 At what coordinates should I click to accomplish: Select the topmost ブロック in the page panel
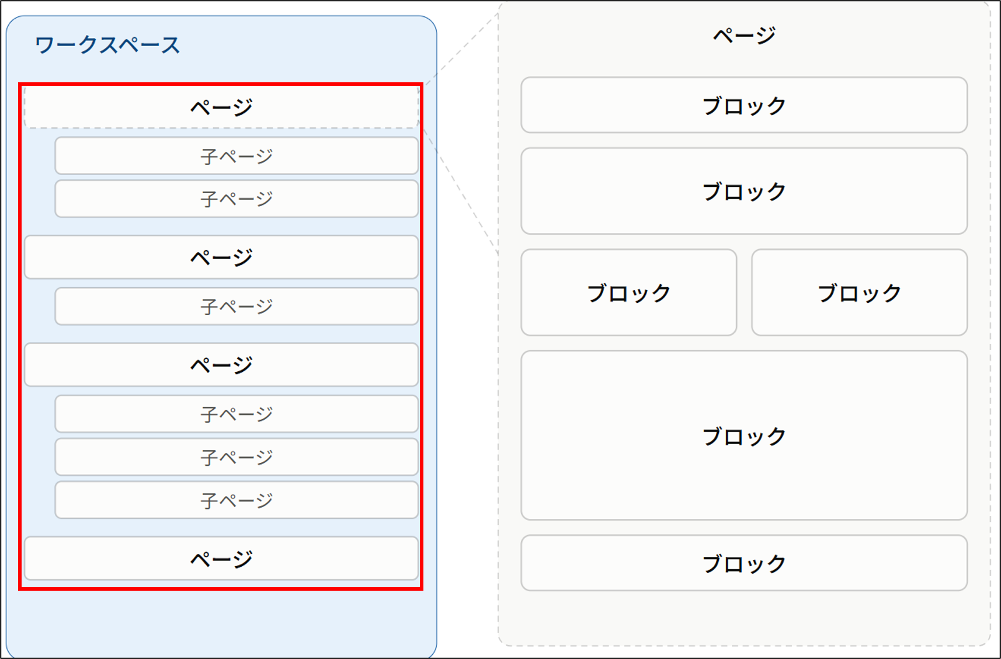click(x=744, y=105)
